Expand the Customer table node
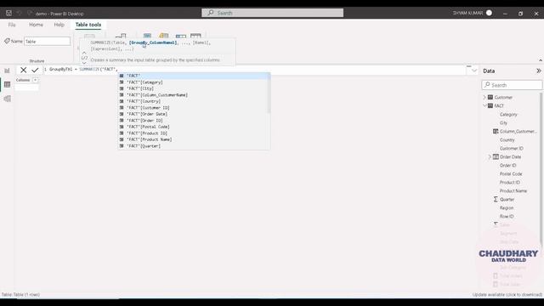This screenshot has height=306, width=544. tap(484, 97)
